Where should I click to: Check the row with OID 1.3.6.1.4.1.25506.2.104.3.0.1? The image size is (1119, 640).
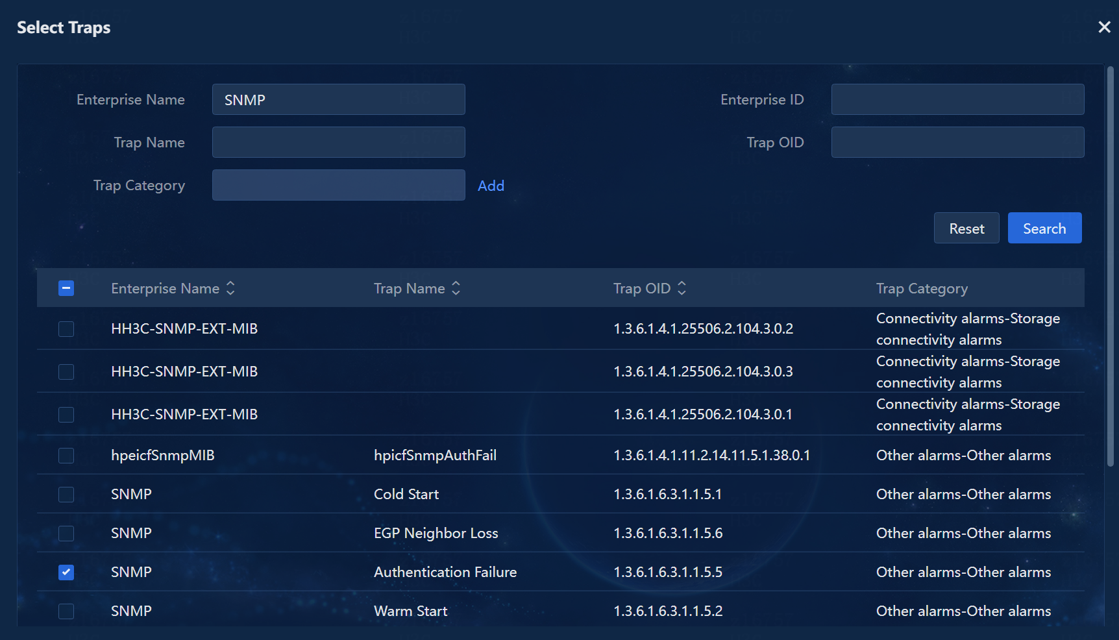point(66,415)
